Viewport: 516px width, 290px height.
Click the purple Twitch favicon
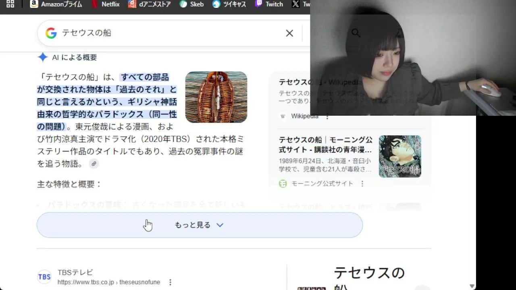[x=259, y=4]
